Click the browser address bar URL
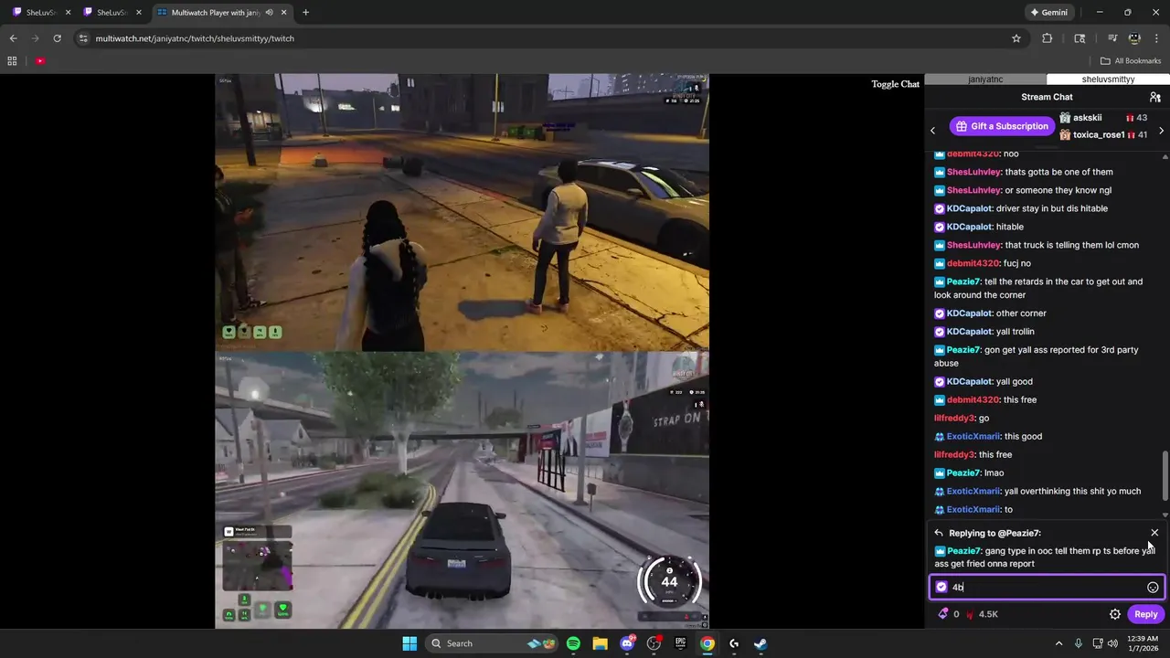Screen dimensions: 1170x658 pos(195,38)
